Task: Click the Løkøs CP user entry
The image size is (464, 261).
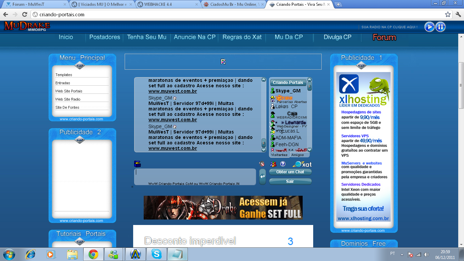Action: pos(286,106)
